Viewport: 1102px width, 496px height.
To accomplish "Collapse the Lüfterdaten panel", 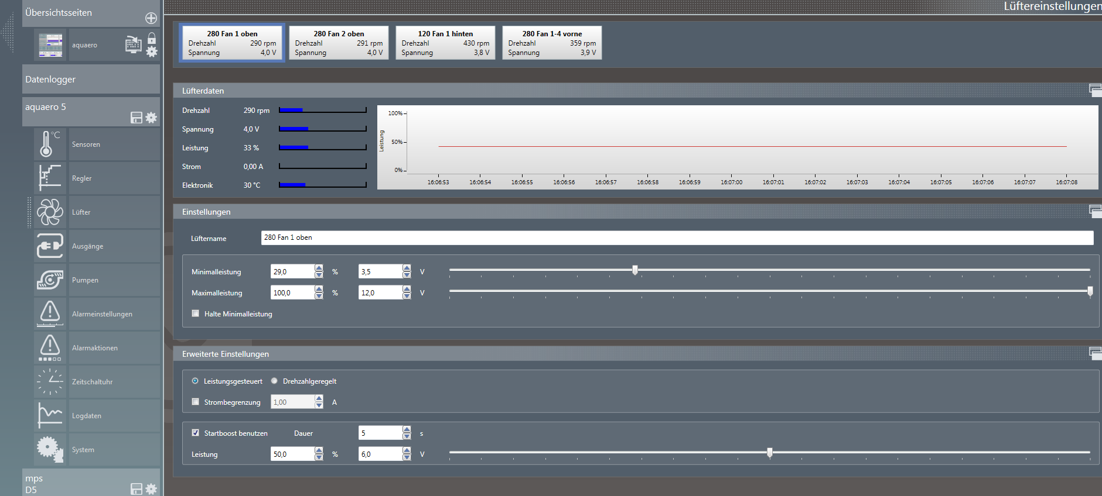I will pos(1094,90).
